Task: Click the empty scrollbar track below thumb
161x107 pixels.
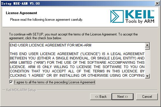Action: (x=147, y=62)
